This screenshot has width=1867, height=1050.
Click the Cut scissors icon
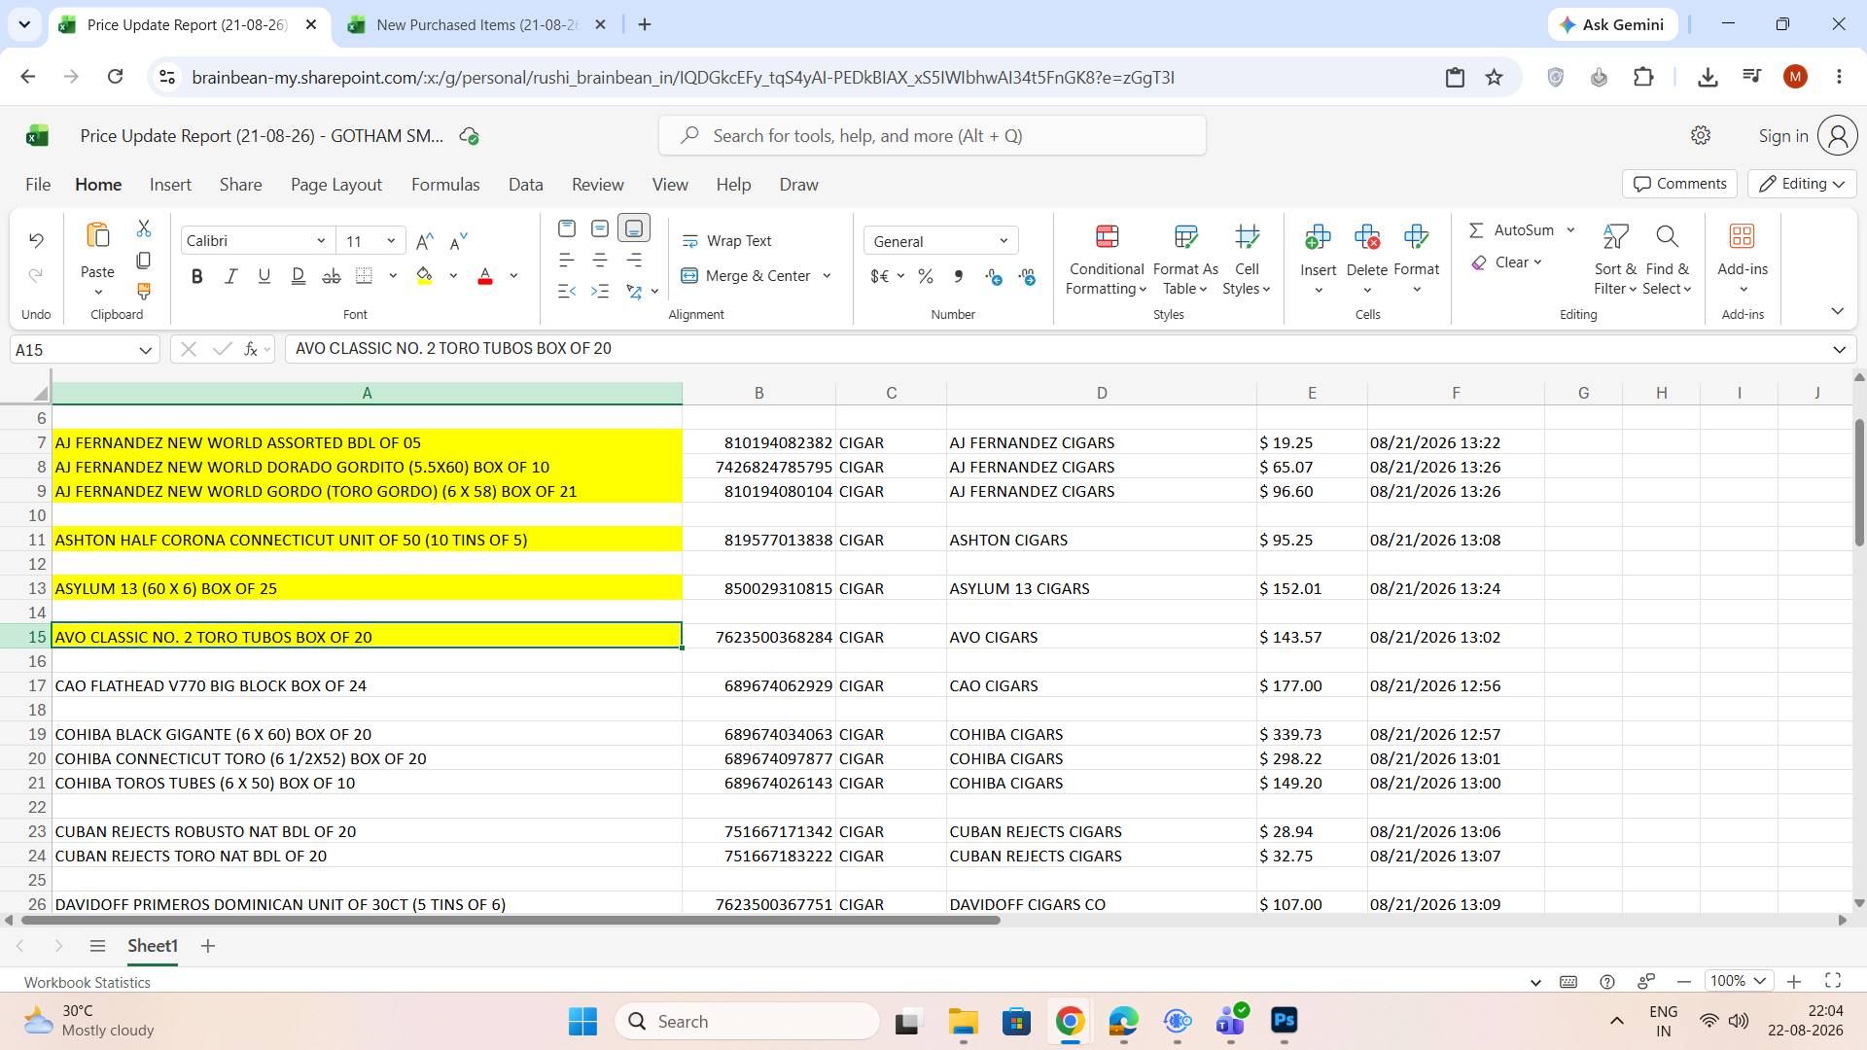point(143,228)
